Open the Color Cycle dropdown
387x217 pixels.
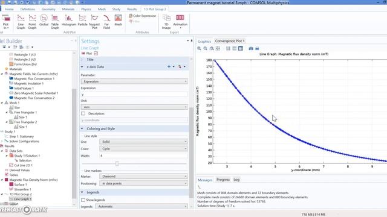point(143,149)
